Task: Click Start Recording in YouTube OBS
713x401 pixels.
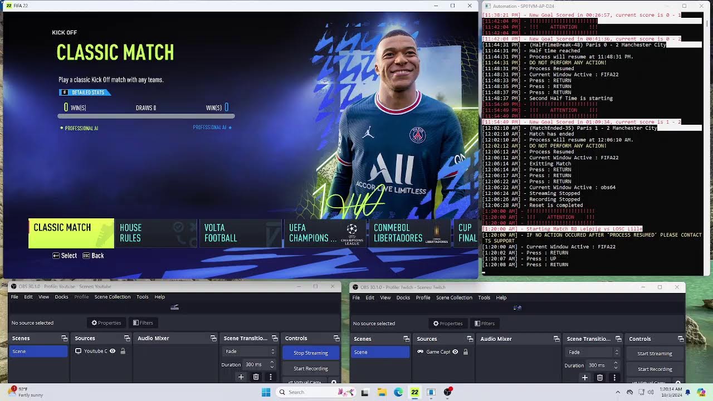Action: tap(311, 368)
